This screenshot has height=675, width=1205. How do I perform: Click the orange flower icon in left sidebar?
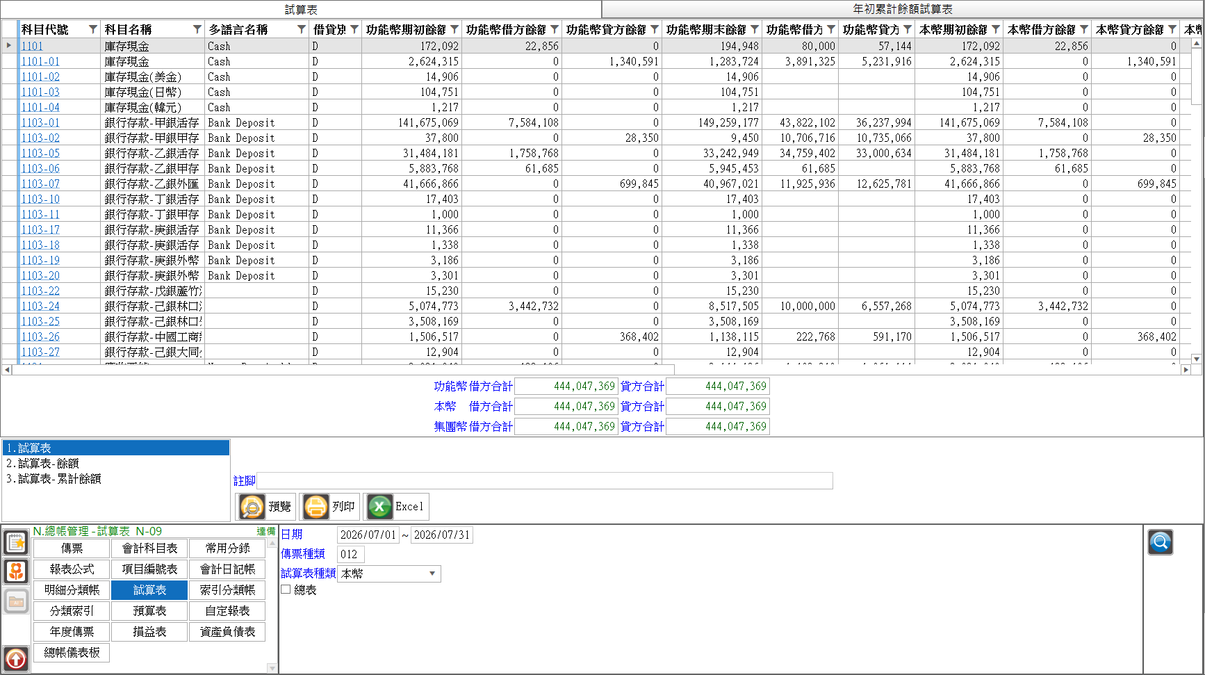pyautogui.click(x=16, y=571)
